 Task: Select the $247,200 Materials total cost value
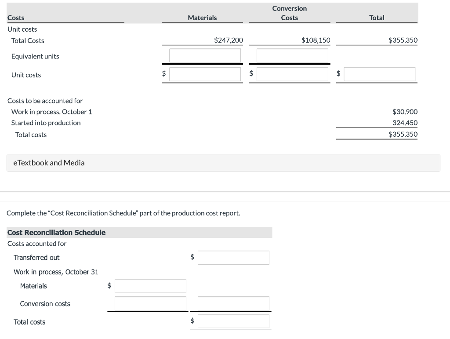tap(229, 40)
